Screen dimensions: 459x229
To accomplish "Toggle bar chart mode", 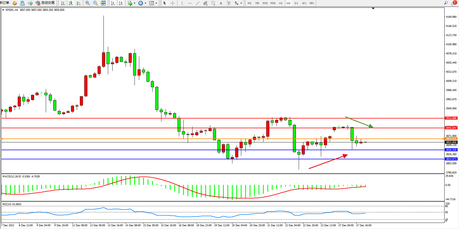I will coord(63,3).
